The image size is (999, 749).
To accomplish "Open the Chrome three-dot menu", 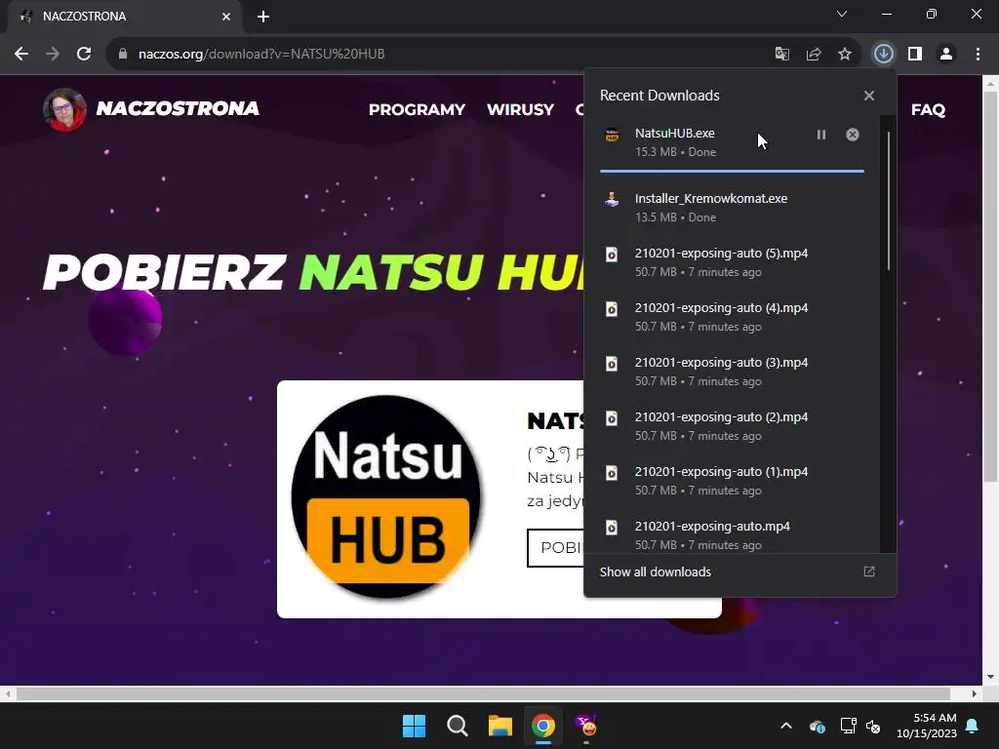I will (x=978, y=55).
